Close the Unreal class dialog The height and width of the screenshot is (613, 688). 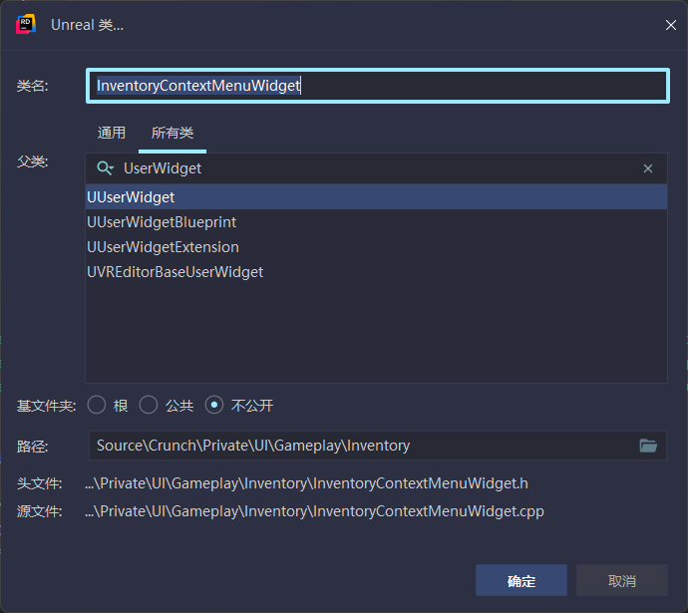[670, 25]
